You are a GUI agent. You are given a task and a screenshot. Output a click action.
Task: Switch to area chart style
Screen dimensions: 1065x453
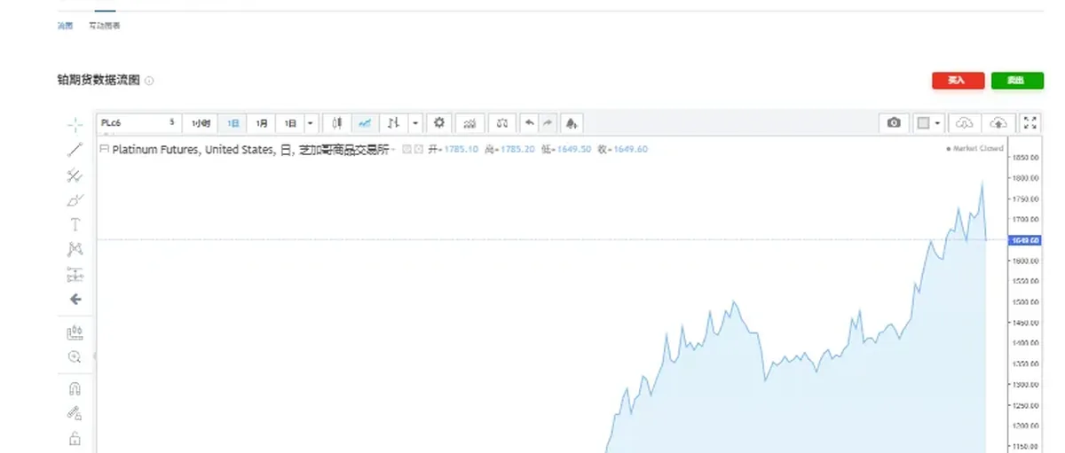click(366, 123)
